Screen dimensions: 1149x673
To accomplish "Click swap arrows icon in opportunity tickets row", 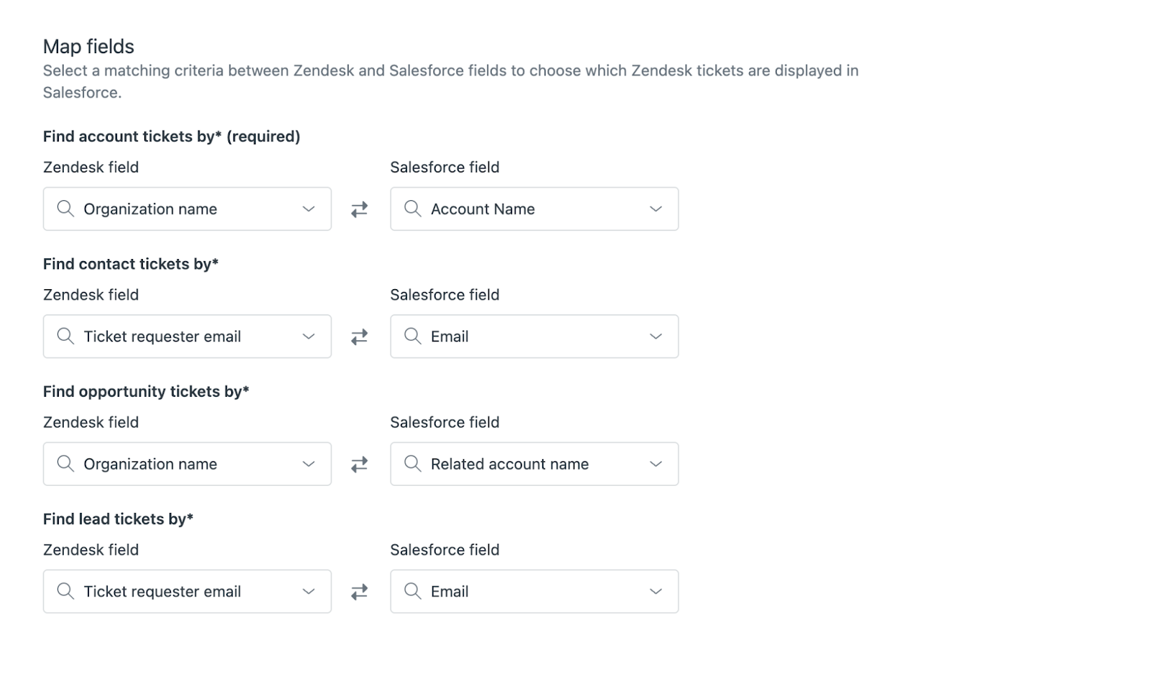I will [359, 464].
